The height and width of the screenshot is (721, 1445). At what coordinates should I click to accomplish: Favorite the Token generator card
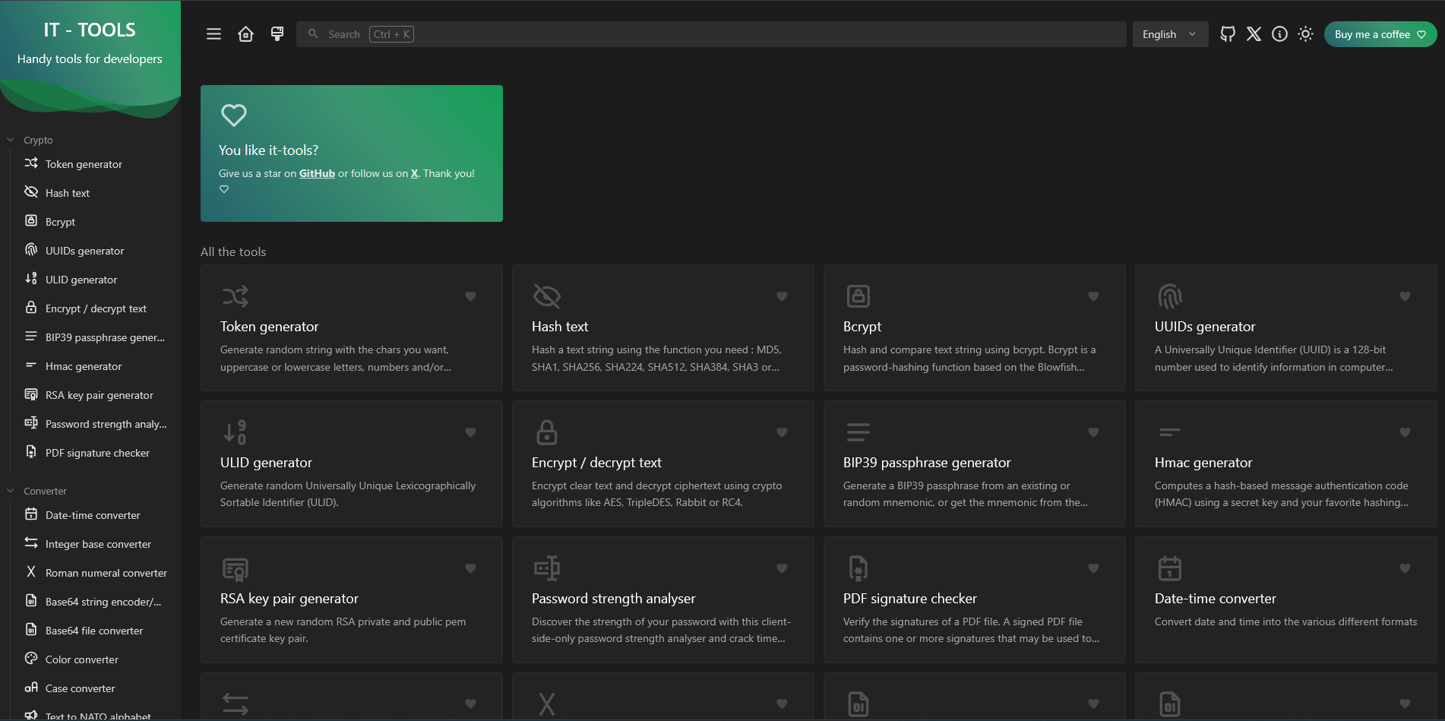[470, 296]
